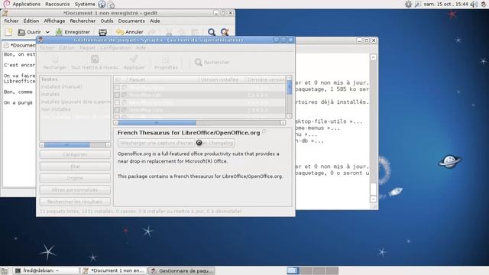
Task: Click the key icon in the system tray
Action: pos(417,4)
